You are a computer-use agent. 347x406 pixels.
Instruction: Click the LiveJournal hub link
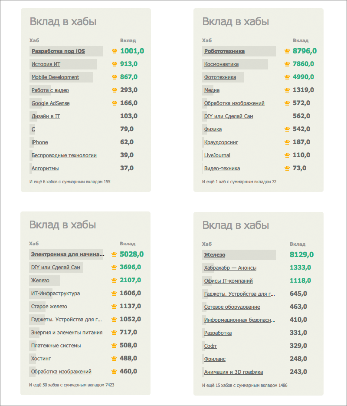[217, 155]
